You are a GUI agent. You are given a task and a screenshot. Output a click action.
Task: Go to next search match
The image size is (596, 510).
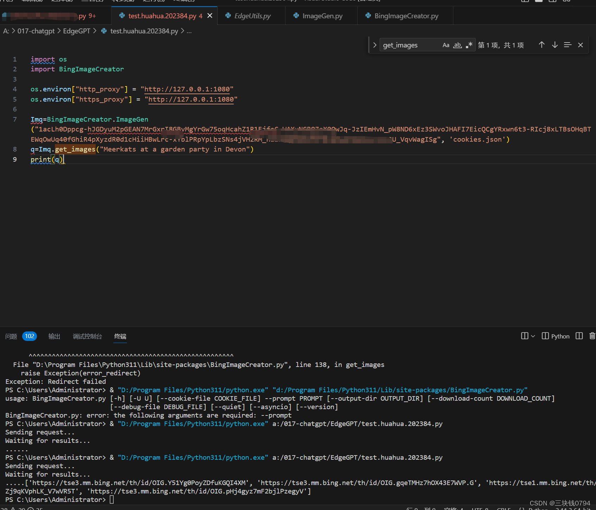(555, 45)
